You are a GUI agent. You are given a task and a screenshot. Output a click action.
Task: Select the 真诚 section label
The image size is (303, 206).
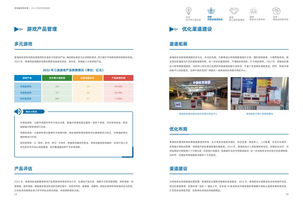click(237, 19)
